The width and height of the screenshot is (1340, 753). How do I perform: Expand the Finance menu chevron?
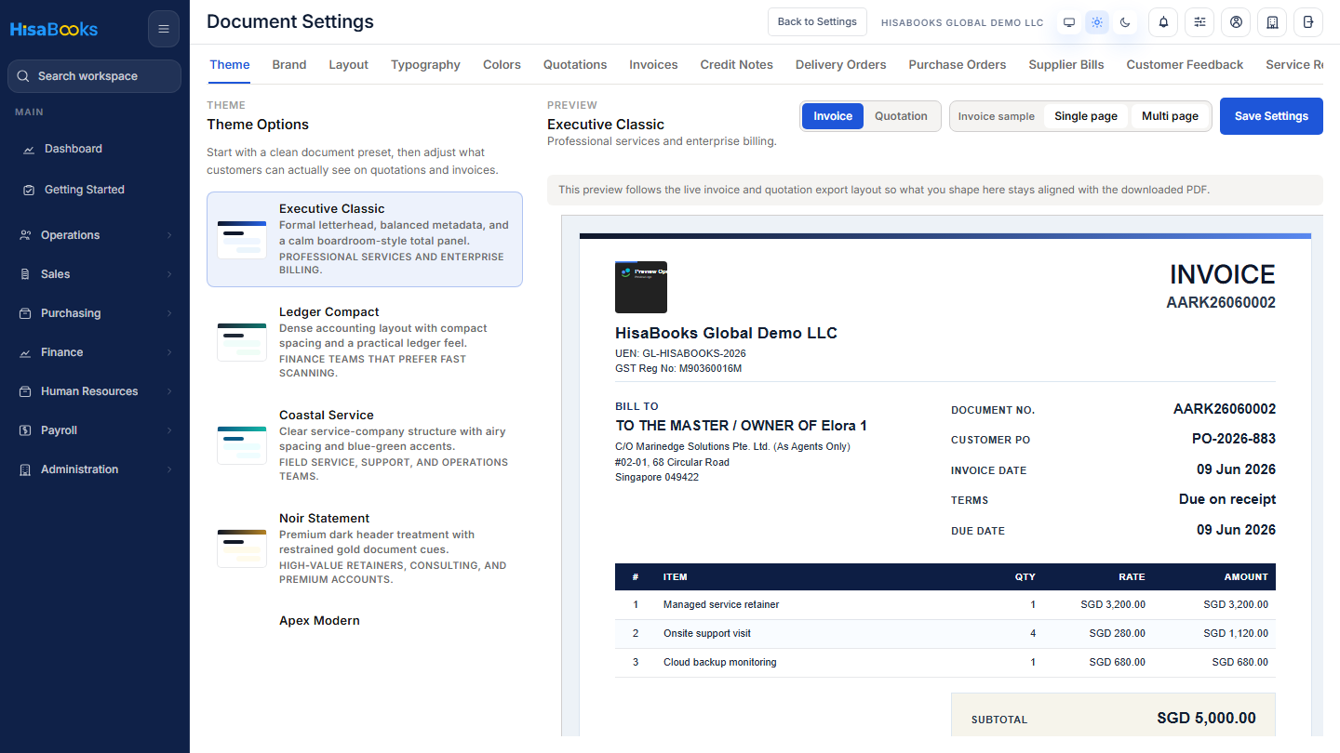(169, 352)
